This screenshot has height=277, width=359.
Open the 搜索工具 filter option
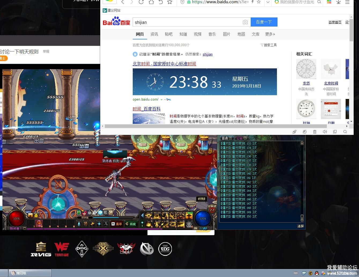[x=269, y=45]
